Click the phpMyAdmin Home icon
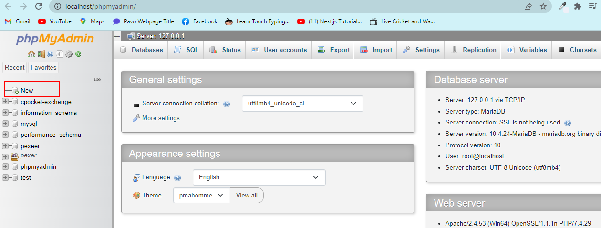 [x=31, y=54]
